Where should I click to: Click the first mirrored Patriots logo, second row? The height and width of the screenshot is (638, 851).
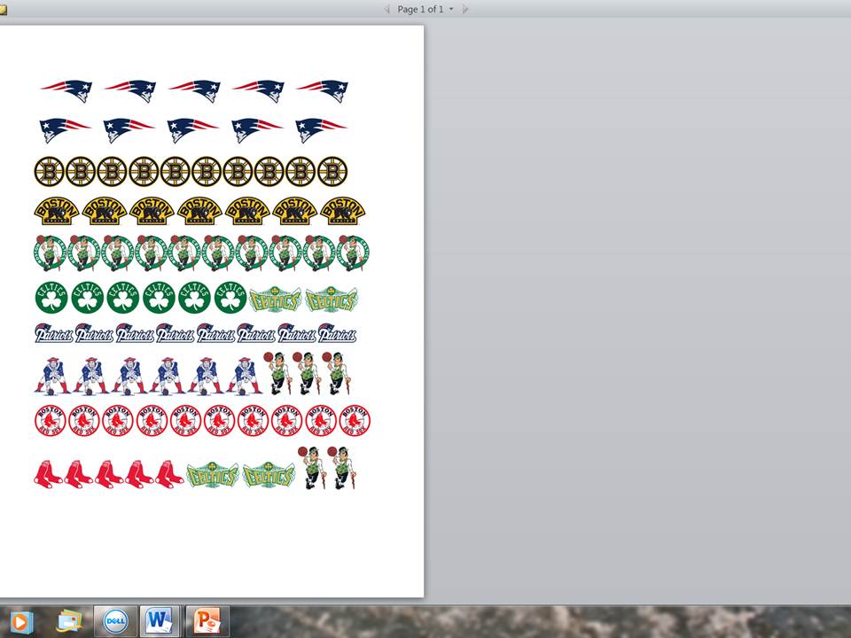[65, 129]
